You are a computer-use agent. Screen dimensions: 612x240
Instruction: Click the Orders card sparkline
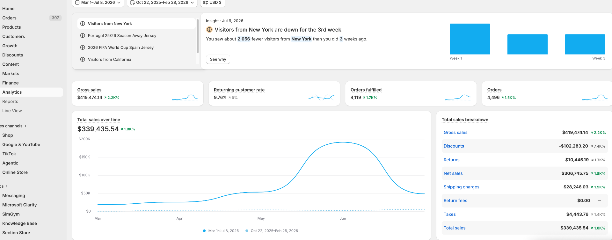[x=595, y=98]
